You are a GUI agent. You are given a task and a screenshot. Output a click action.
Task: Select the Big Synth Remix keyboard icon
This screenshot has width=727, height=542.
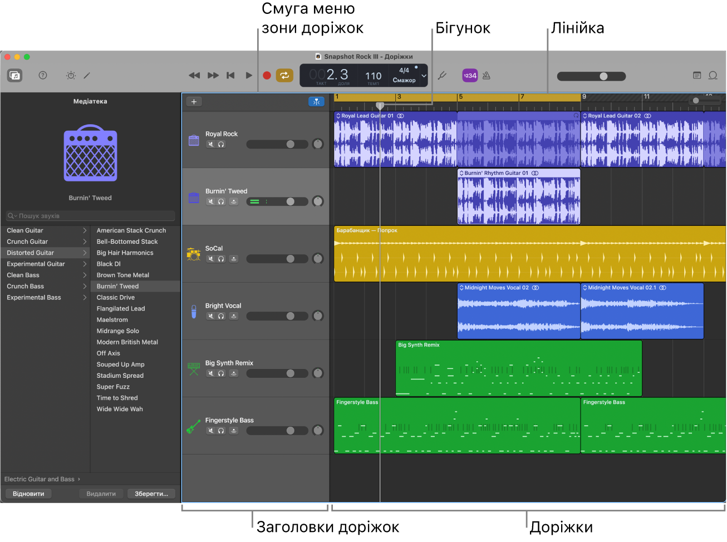[x=194, y=368]
